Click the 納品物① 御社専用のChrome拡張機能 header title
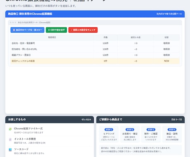The width and height of the screenshot is (190, 157). tap(30, 14)
